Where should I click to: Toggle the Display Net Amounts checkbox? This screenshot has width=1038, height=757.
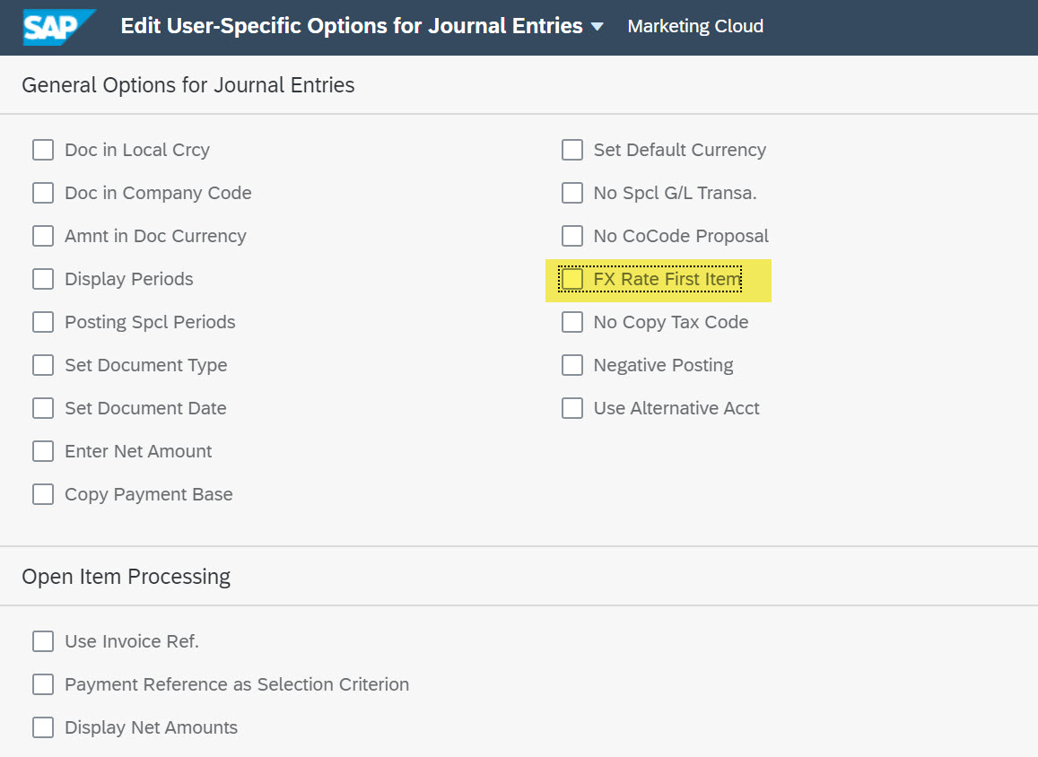click(43, 727)
